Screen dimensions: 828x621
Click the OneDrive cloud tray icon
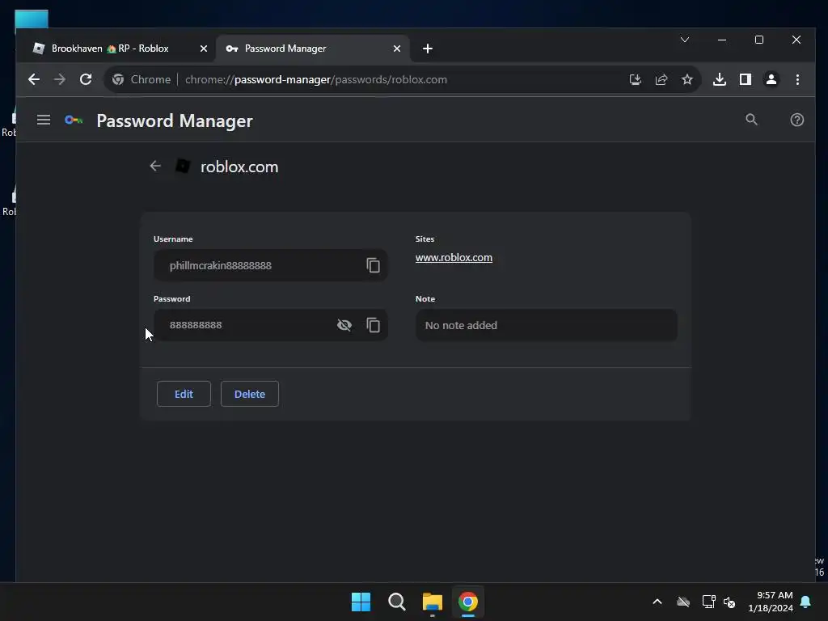point(683,602)
